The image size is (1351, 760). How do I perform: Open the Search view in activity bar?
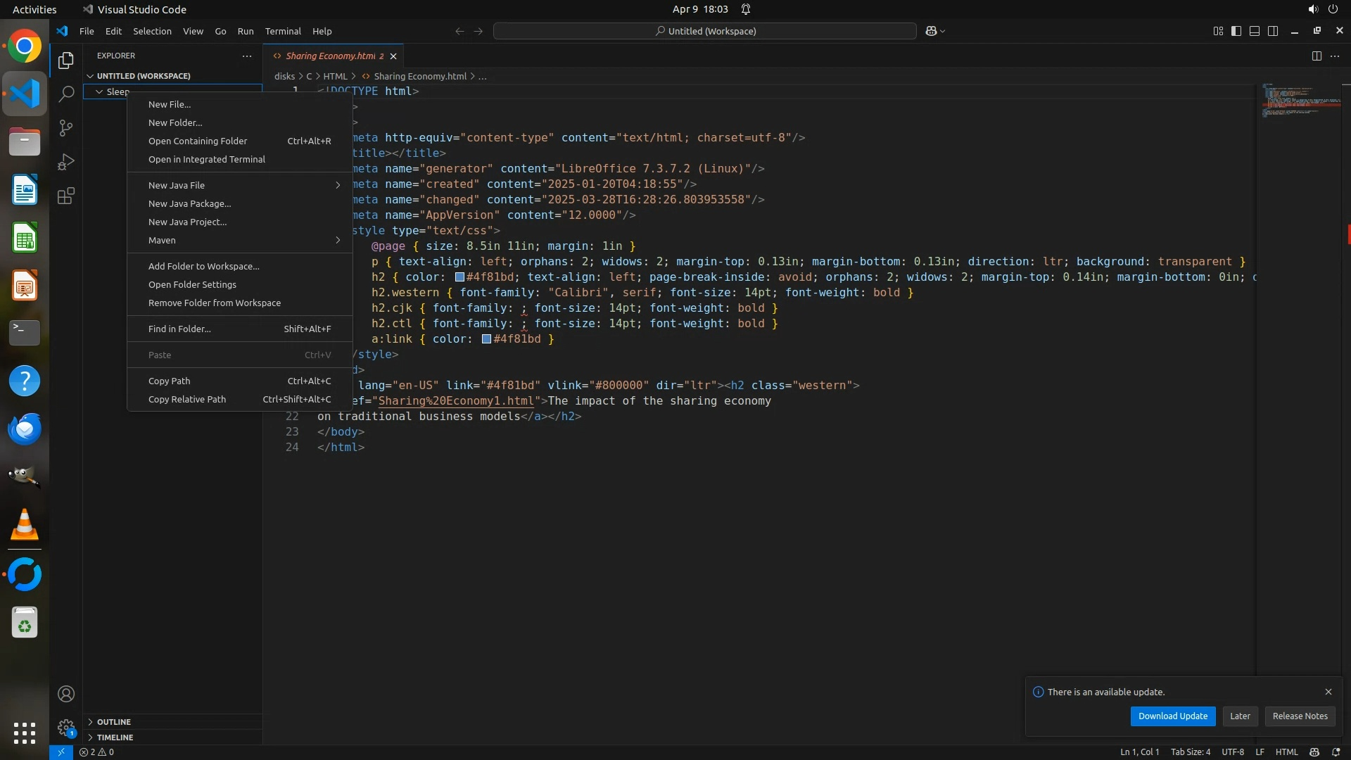click(66, 94)
